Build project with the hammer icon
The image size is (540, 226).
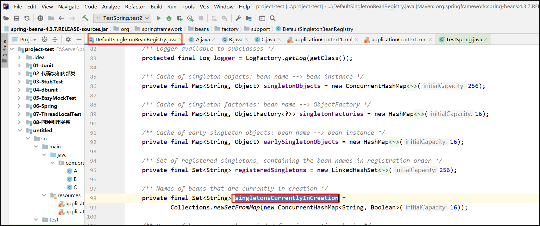click(85, 18)
